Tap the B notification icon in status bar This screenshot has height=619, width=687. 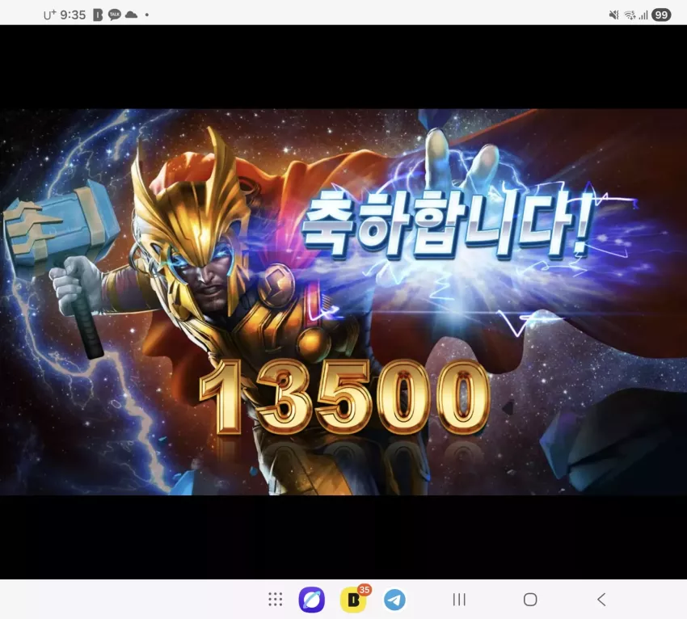pos(98,15)
